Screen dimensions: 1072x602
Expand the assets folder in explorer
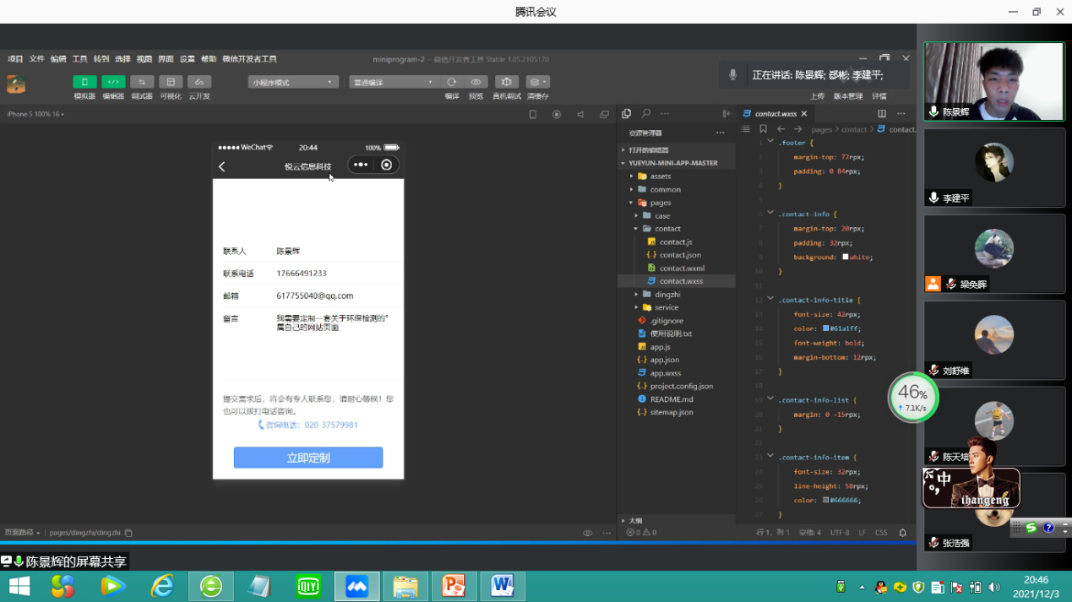click(660, 176)
